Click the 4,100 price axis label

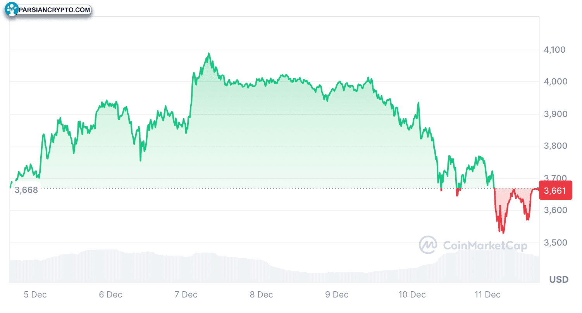(555, 50)
